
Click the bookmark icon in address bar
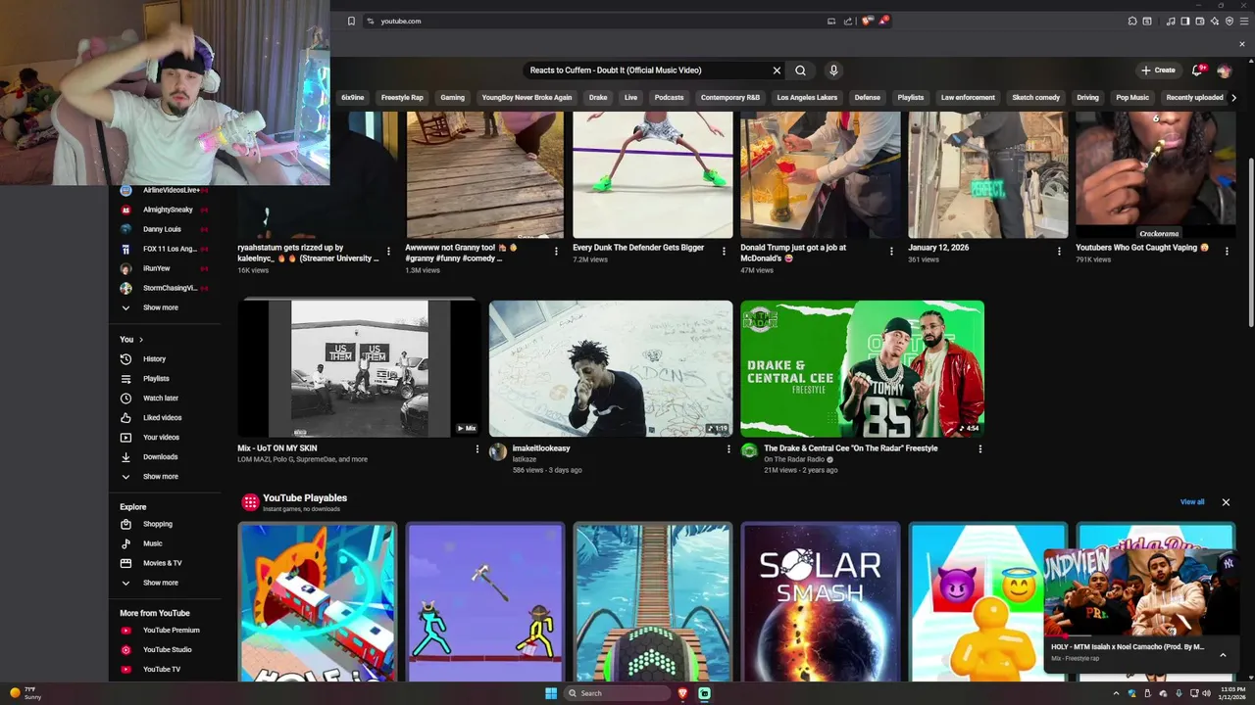click(x=351, y=21)
